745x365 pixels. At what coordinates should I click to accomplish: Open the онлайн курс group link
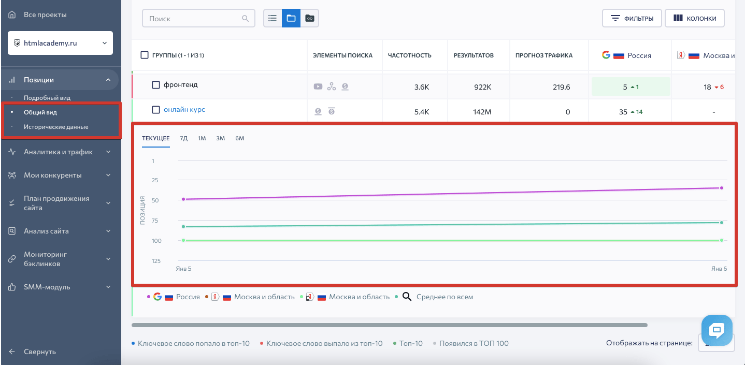click(184, 110)
